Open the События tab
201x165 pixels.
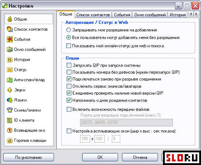click(122, 15)
